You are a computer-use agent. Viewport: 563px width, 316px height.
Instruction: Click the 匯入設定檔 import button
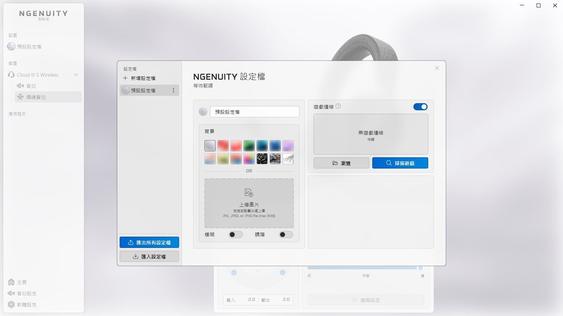149,256
